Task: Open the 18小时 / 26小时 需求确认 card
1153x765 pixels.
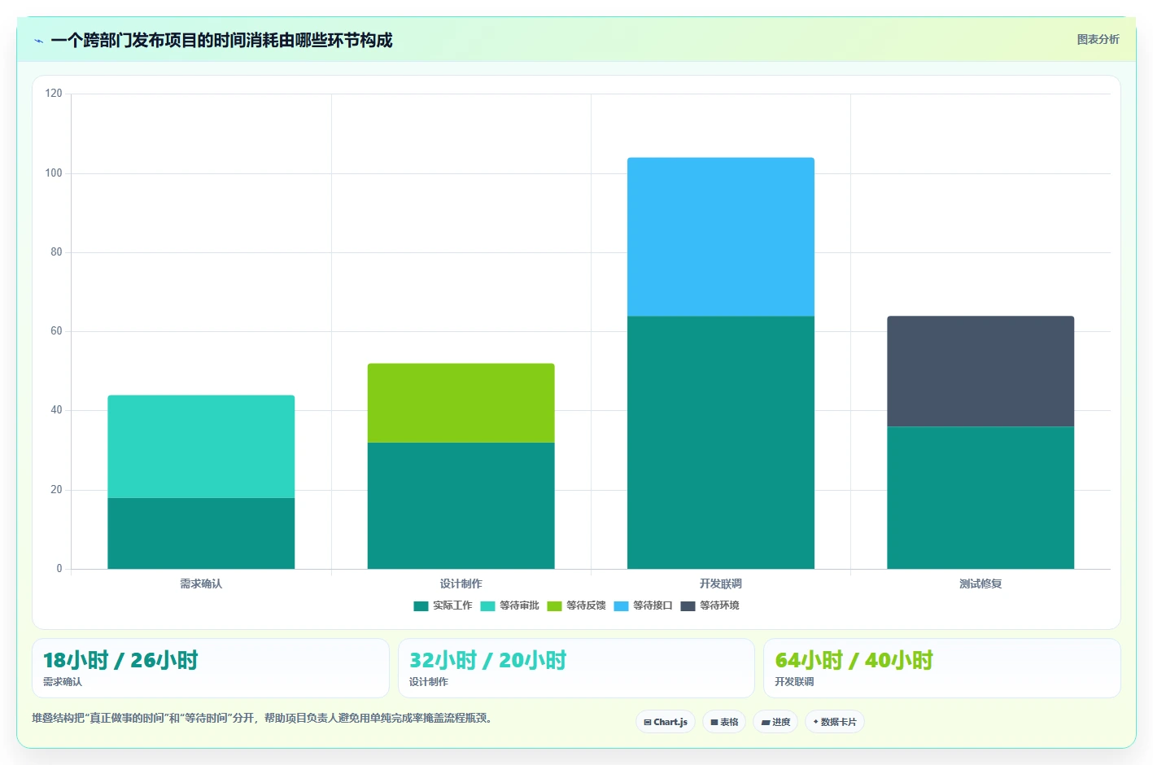Action: point(211,668)
